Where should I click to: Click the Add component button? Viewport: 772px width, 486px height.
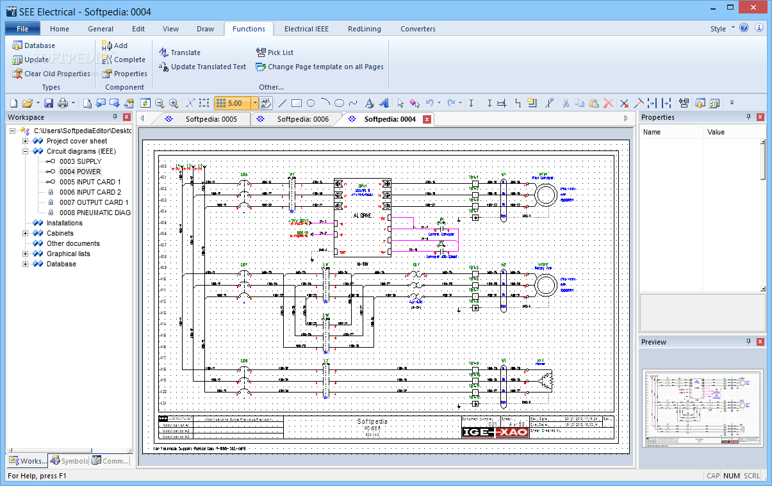tap(115, 45)
